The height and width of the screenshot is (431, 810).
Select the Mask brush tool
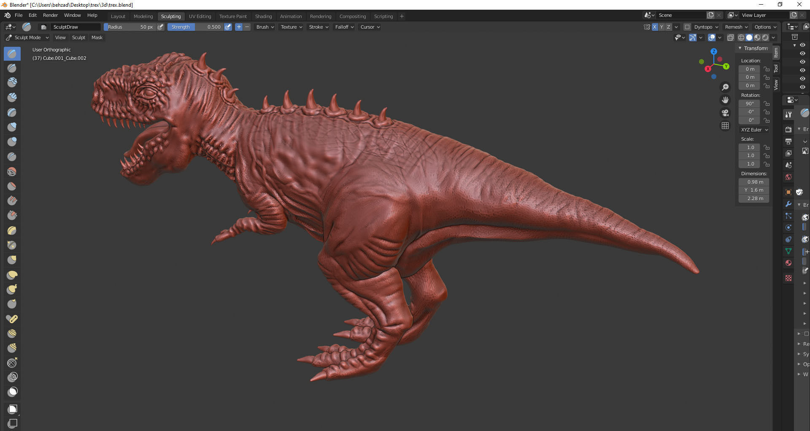(x=12, y=392)
